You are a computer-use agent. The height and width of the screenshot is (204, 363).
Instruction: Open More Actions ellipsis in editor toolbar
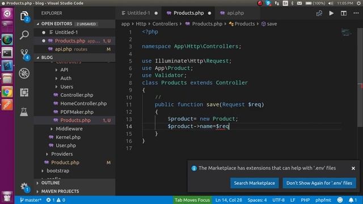pyautogui.click(x=356, y=13)
